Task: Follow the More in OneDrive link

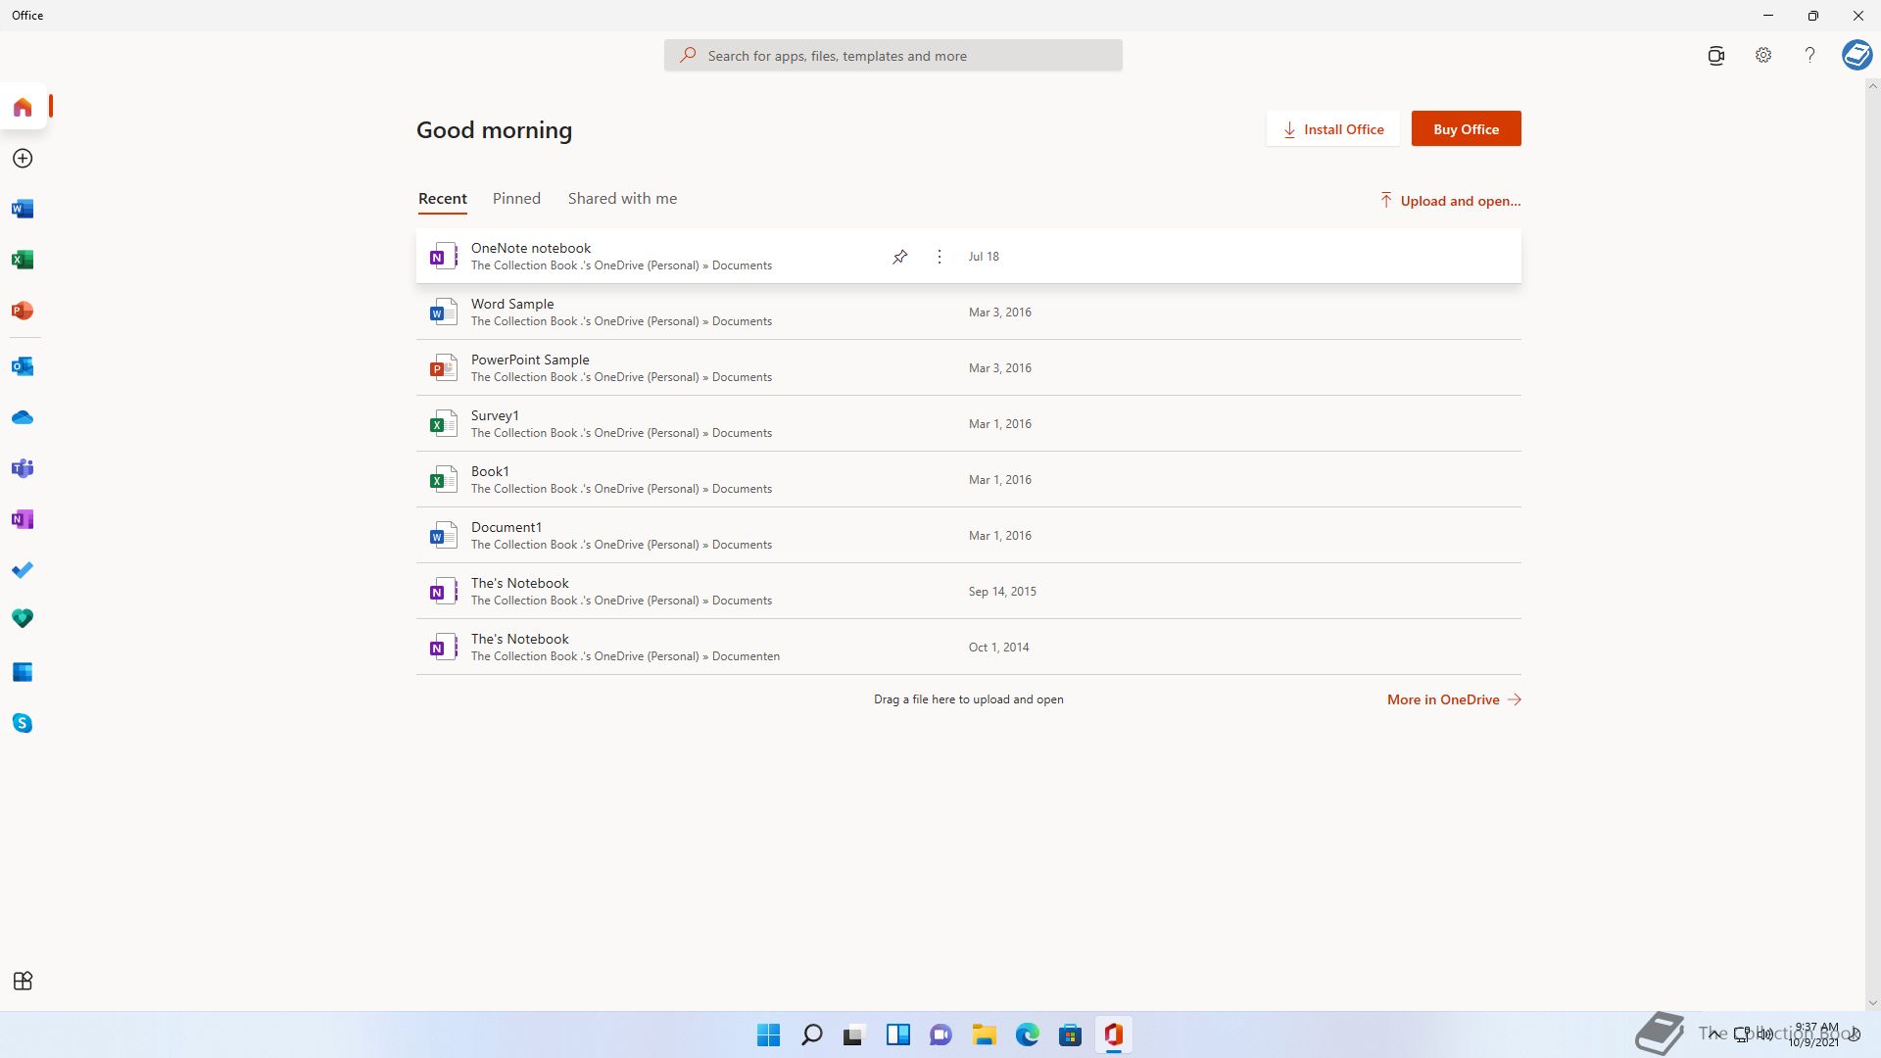Action: click(x=1453, y=699)
